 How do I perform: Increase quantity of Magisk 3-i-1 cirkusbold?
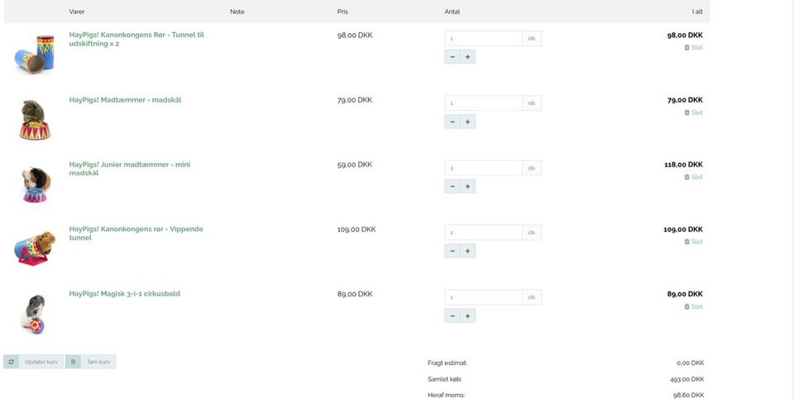pyautogui.click(x=467, y=316)
